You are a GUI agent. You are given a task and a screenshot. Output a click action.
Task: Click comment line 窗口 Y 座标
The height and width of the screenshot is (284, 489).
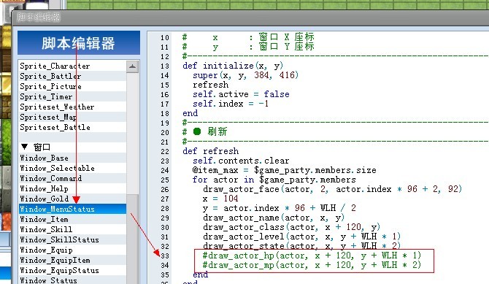pos(248,47)
